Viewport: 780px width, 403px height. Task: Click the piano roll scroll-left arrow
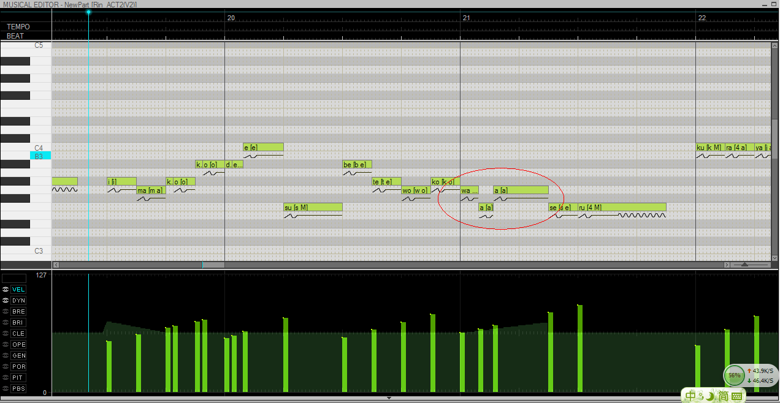pos(56,265)
